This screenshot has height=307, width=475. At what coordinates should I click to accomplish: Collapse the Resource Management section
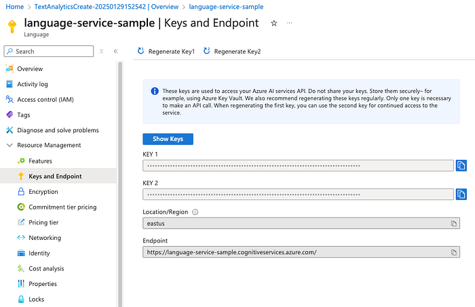point(9,145)
